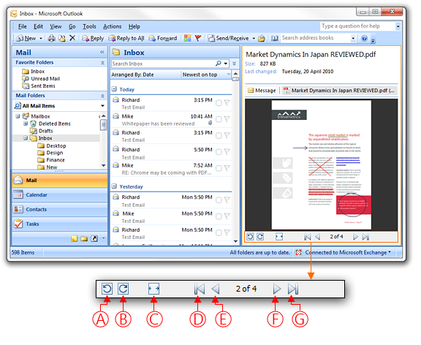Click the message list scroll down arrow
This screenshot has width=421, height=345.
pos(236,241)
